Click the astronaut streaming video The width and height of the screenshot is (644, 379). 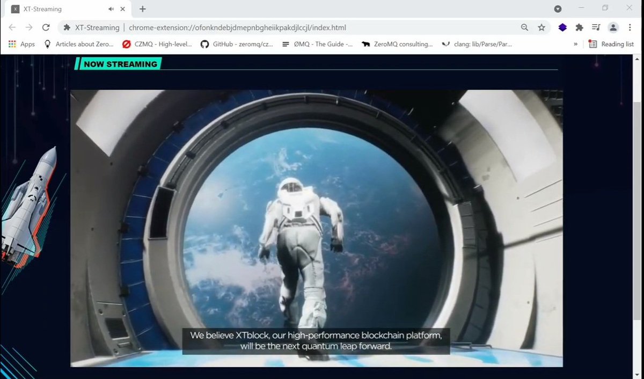[x=317, y=228]
